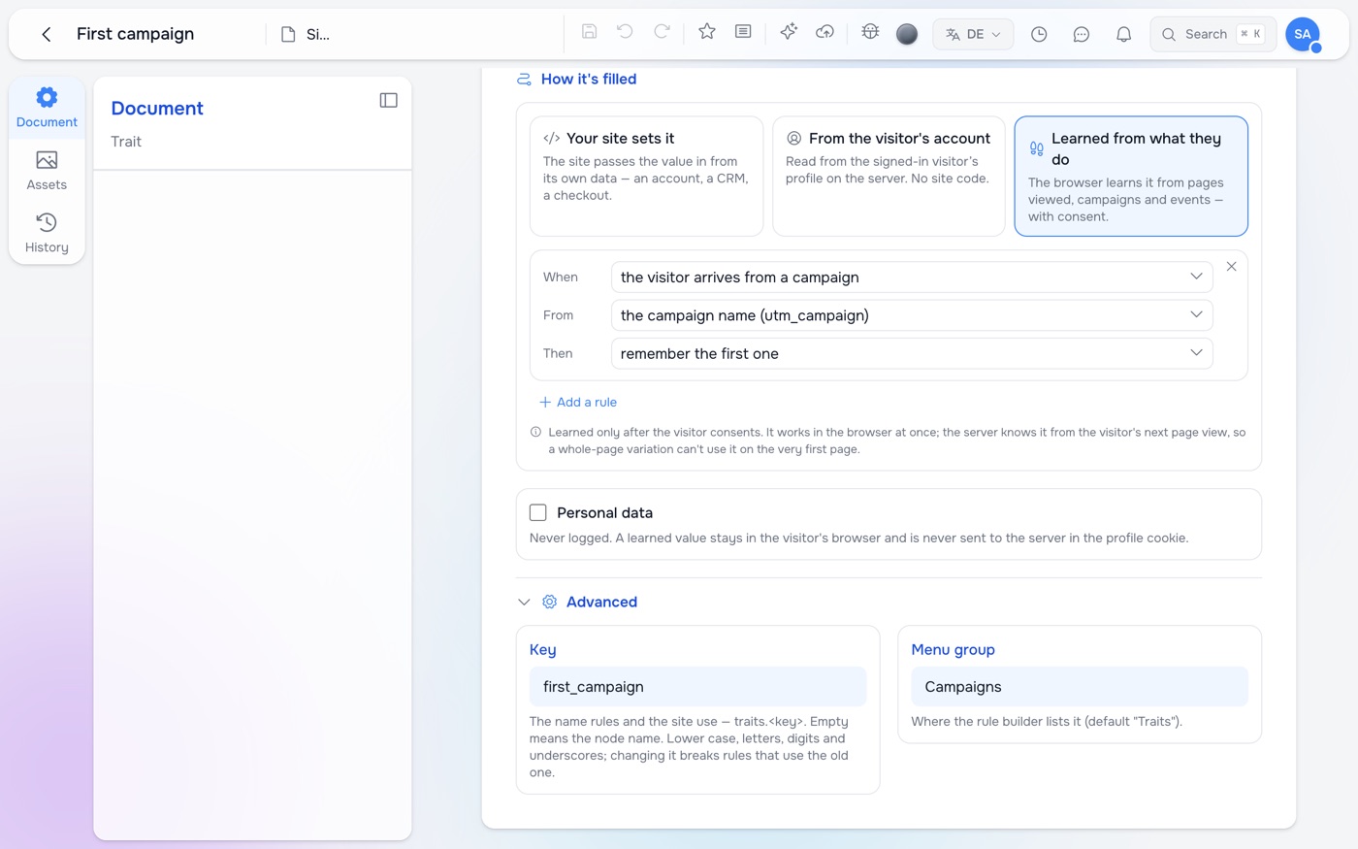This screenshot has height=849, width=1358.
Task: Toggle the side panel layout icon
Action: click(388, 100)
